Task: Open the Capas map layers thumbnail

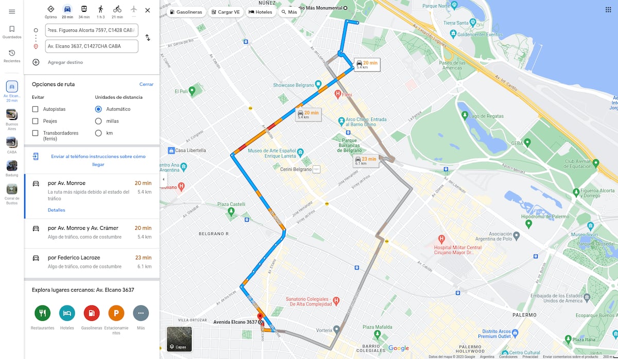Action: pyautogui.click(x=179, y=339)
